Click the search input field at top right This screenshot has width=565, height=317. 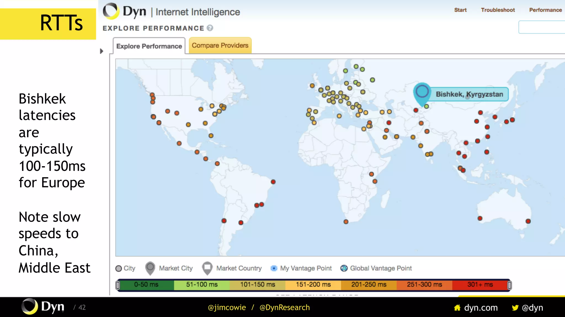[542, 27]
